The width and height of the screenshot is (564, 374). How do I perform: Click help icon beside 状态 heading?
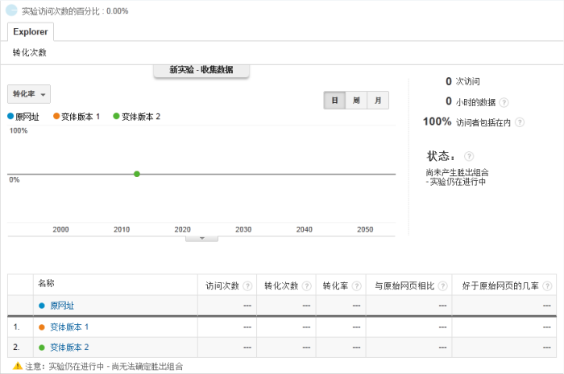[469, 156]
